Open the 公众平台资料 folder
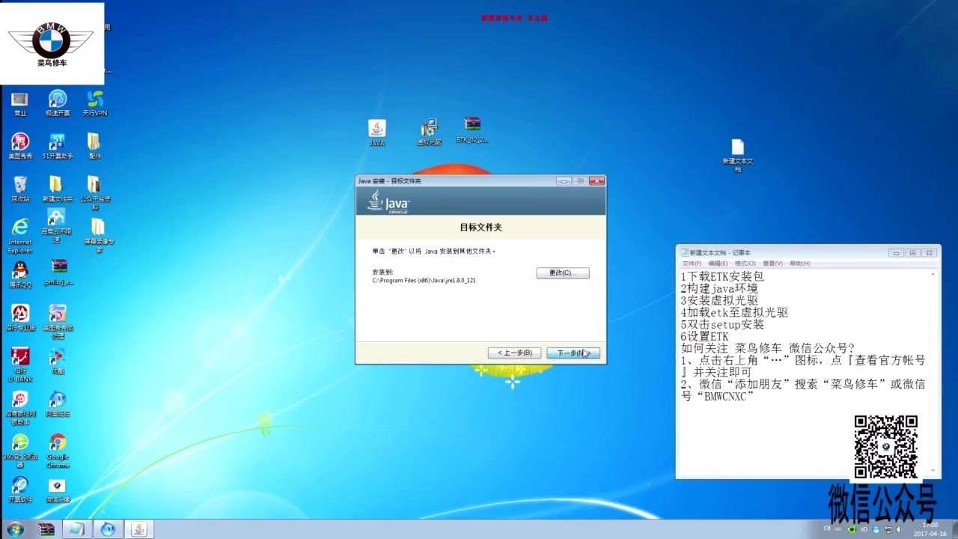This screenshot has width=958, height=539. tap(95, 192)
